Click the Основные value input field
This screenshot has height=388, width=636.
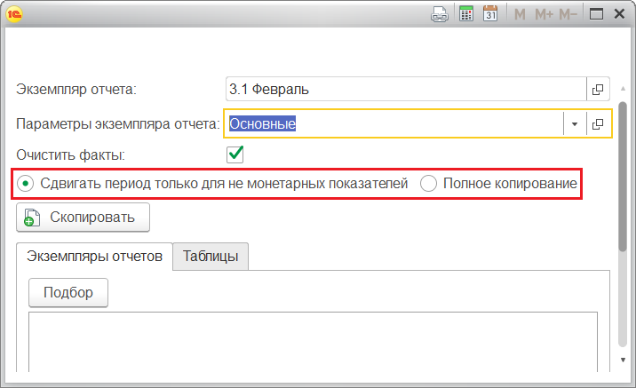(394, 124)
